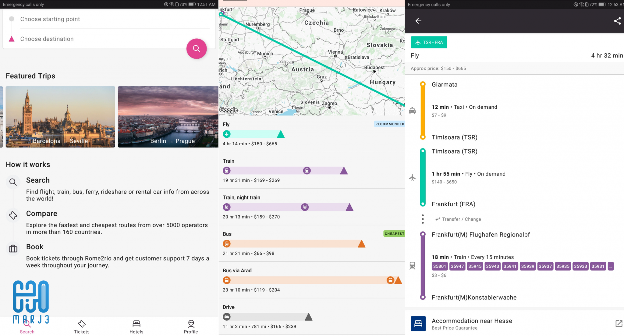Tap the share icon
This screenshot has height=336, width=624.
[x=617, y=21]
